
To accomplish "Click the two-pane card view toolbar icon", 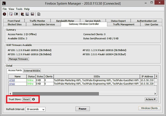I will pos(16,14).
